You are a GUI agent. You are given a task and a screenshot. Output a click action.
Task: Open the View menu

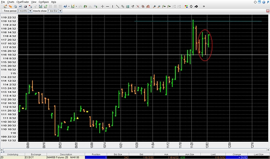pyautogui.click(x=34, y=2)
